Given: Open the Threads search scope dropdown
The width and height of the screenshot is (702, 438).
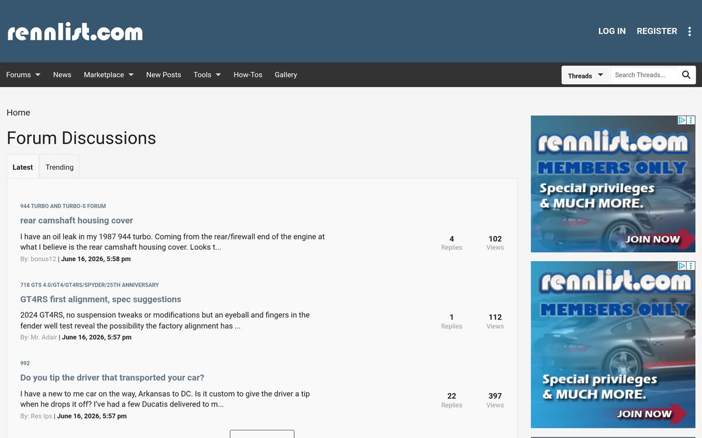Looking at the screenshot, I should pos(586,75).
